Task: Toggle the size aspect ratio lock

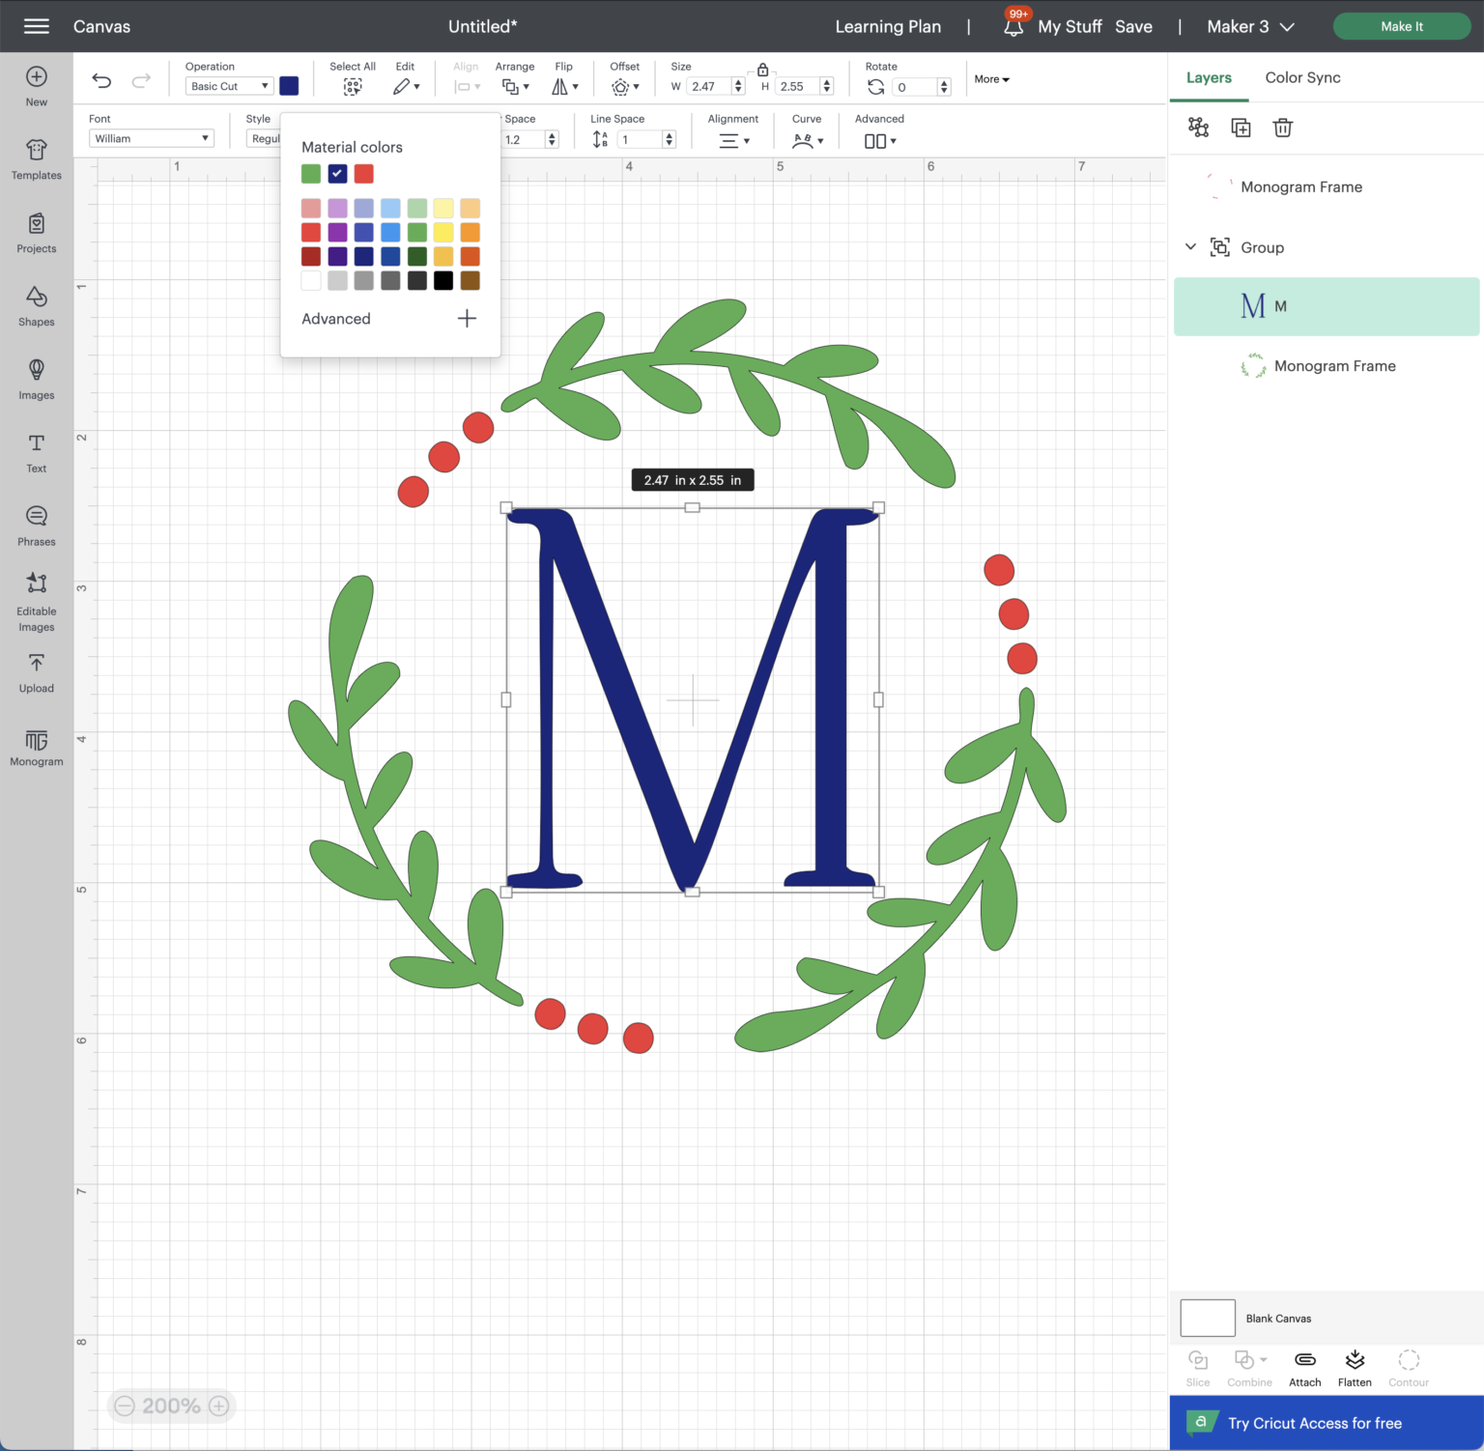Action: 762,70
